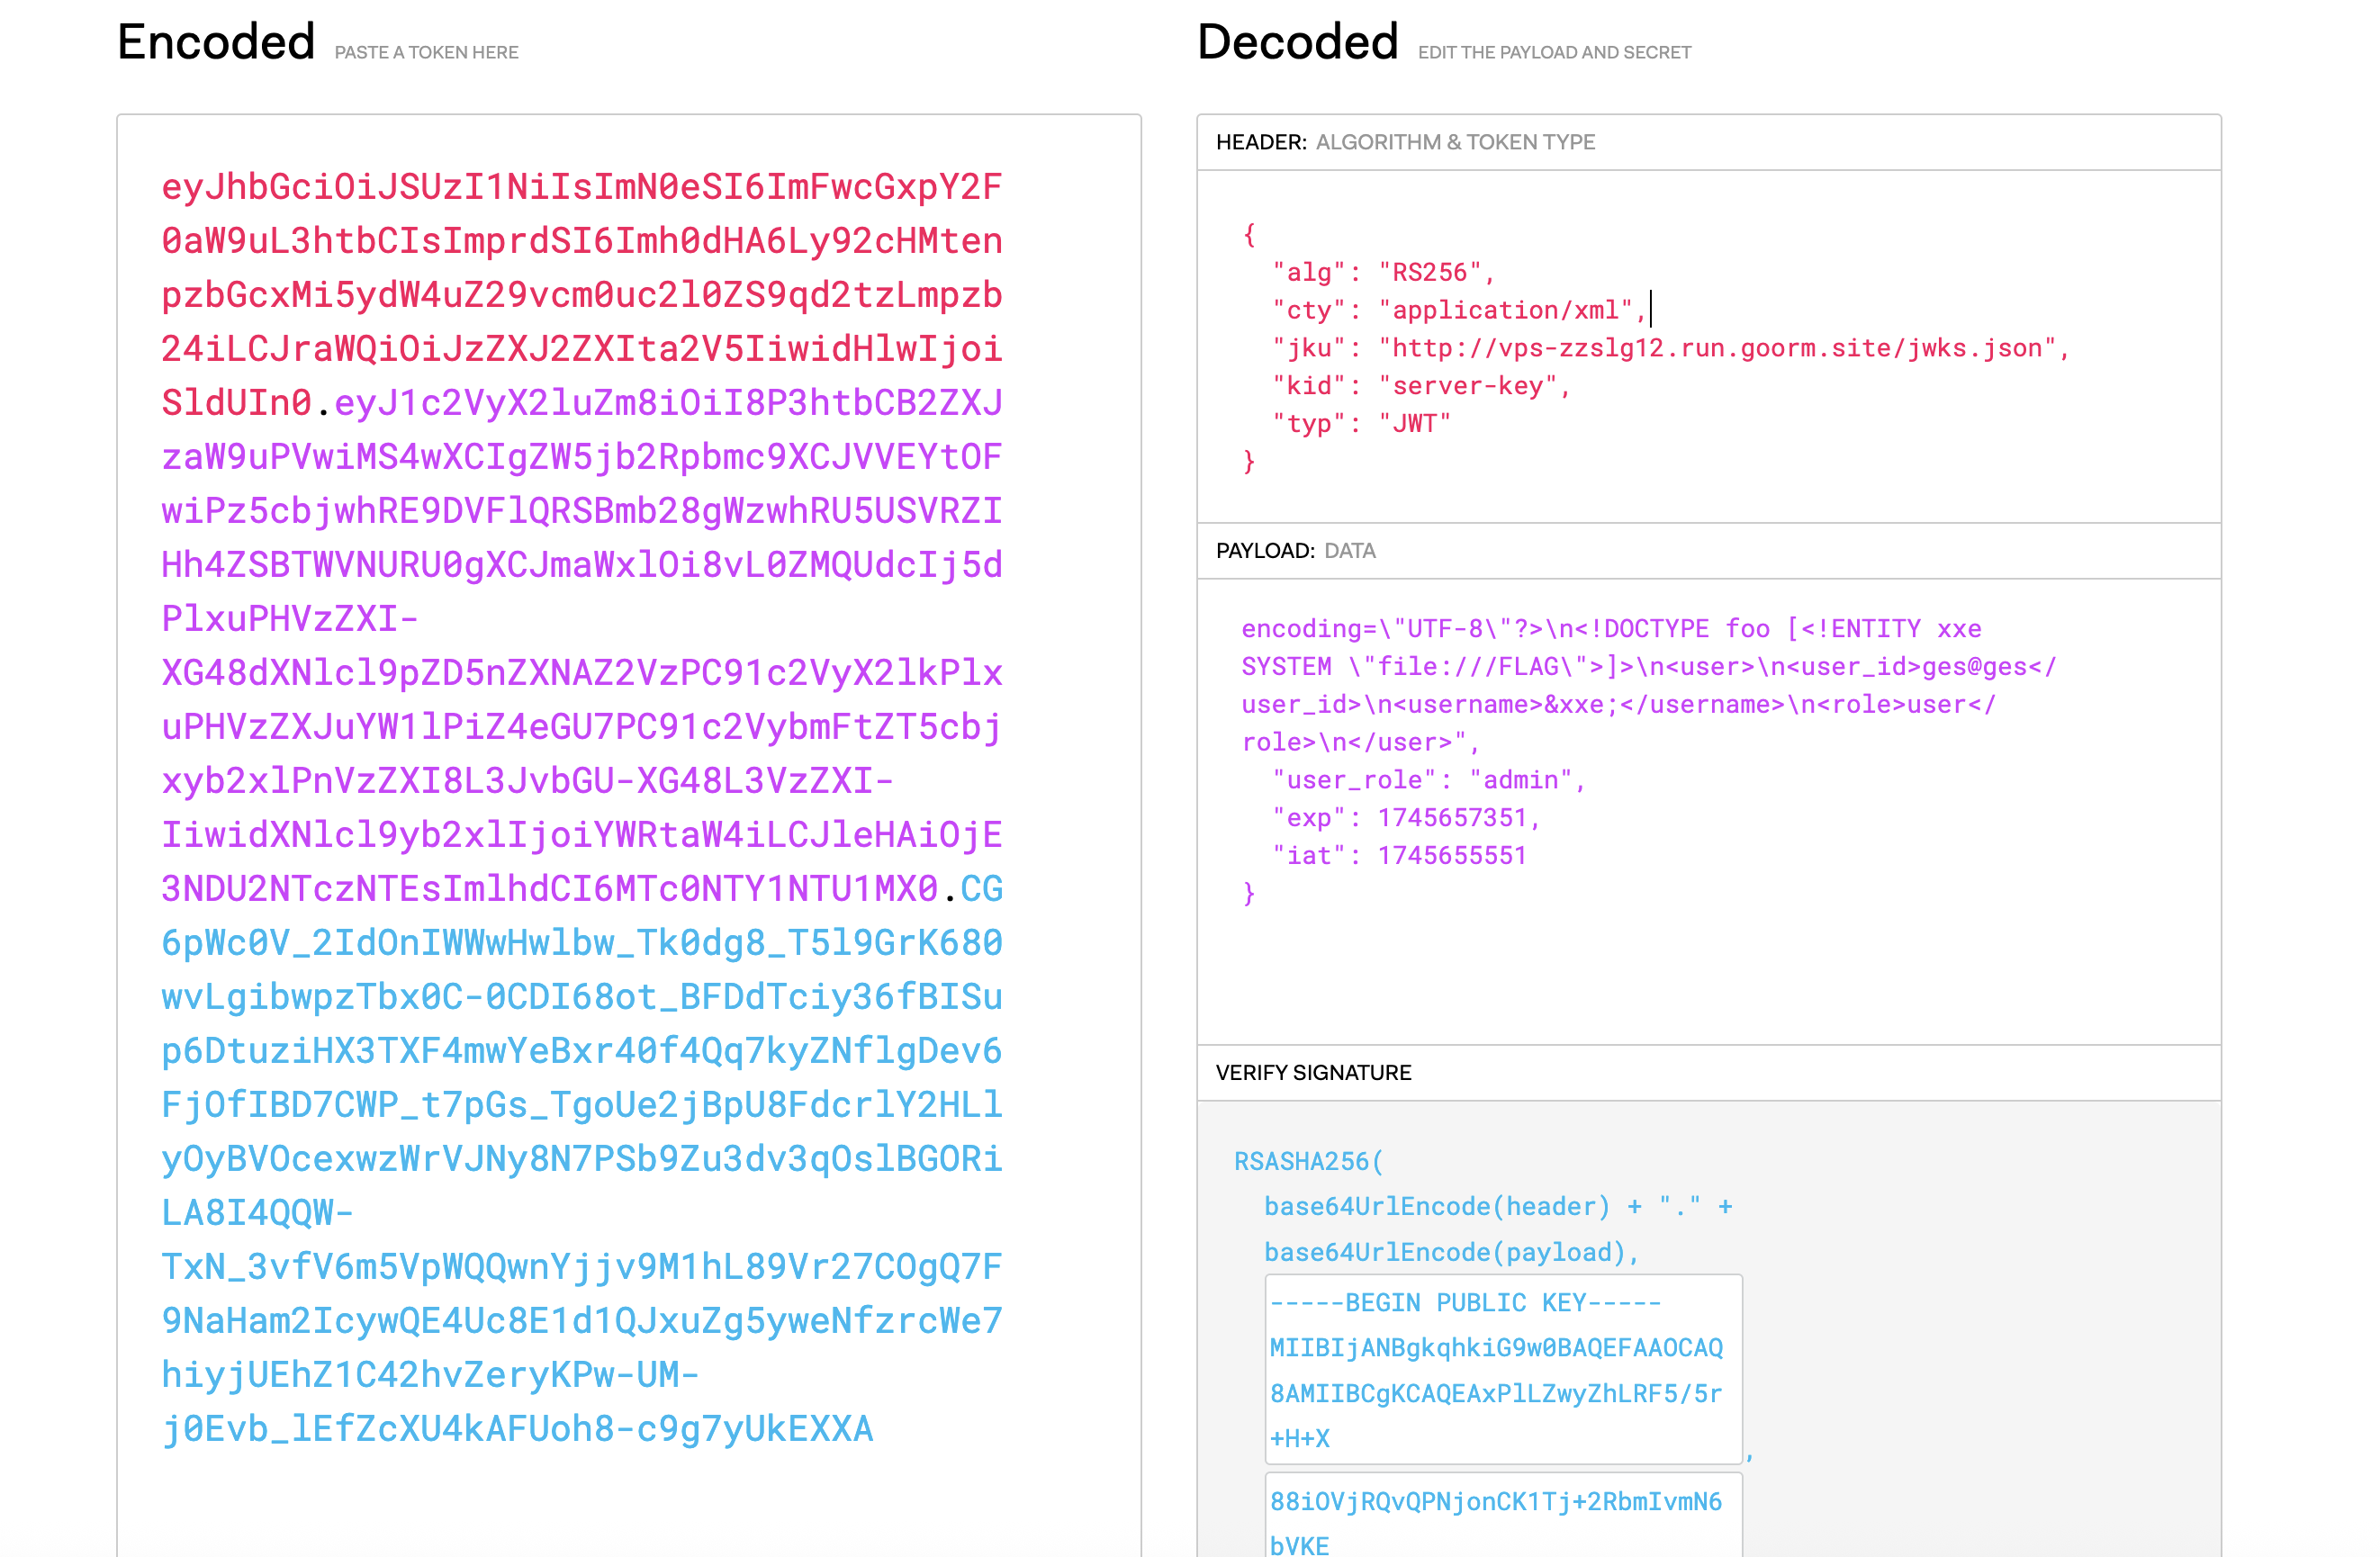The height and width of the screenshot is (1557, 2380).
Task: Click the VERIFY SIGNATURE section label
Action: coord(1312,1073)
